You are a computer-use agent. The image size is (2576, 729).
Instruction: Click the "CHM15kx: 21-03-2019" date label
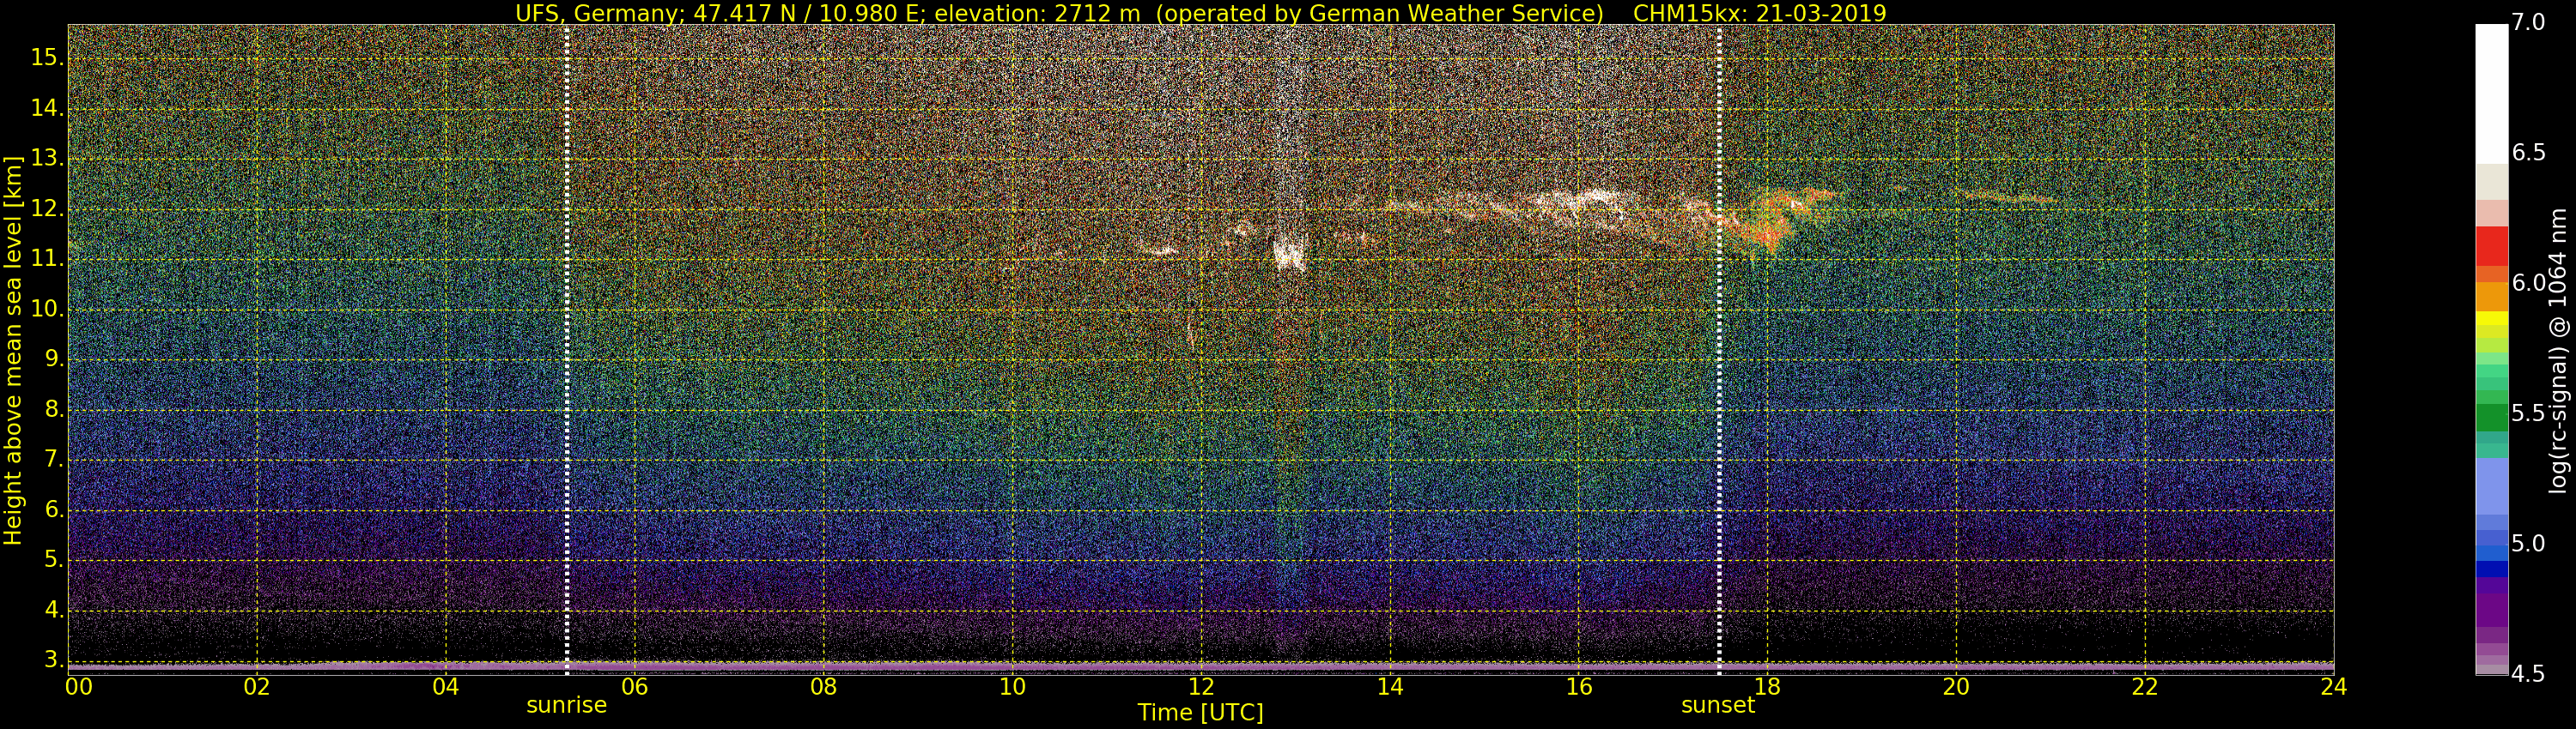coord(1759,13)
